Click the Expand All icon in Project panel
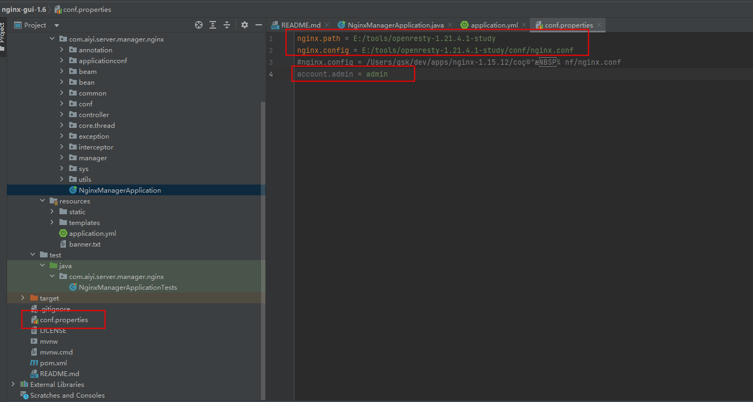753x402 pixels. (213, 25)
